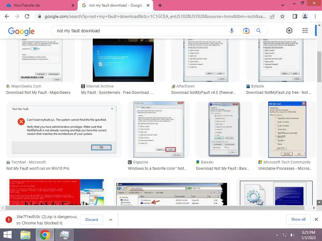The width and height of the screenshot is (322, 241).
Task: Open BytesIn NotMyFault.zip result
Action: (x=279, y=93)
